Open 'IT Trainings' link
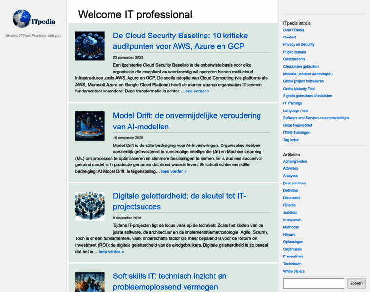 [293, 103]
